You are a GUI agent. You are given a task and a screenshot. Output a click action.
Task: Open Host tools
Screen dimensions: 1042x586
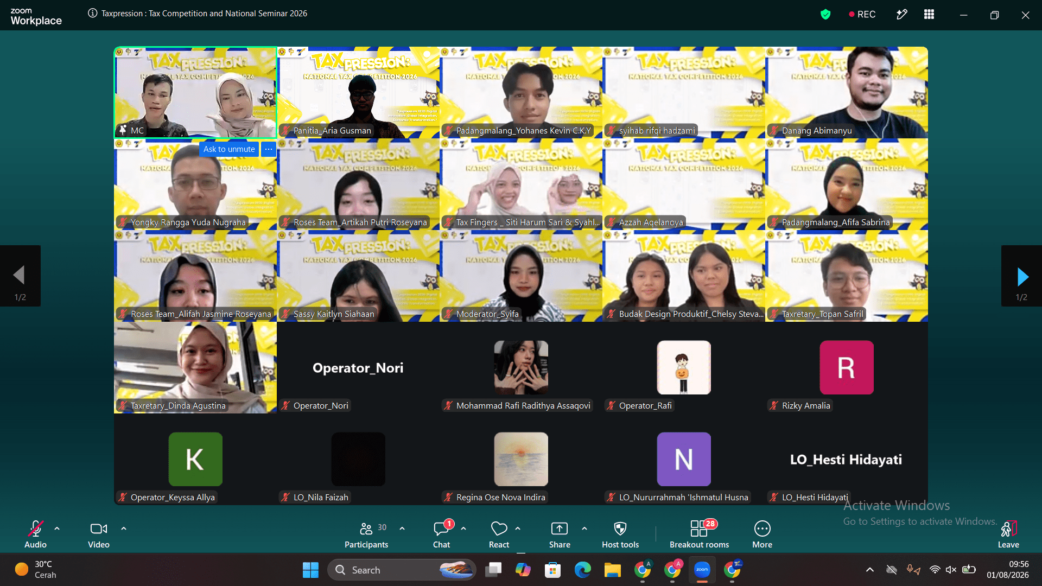click(620, 534)
